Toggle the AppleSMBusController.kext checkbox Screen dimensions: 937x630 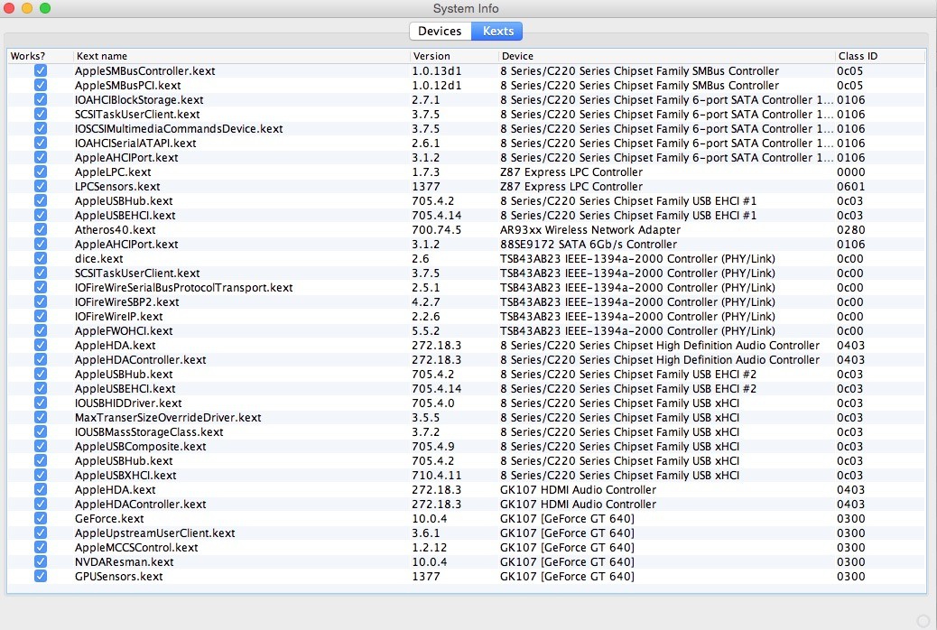click(41, 71)
